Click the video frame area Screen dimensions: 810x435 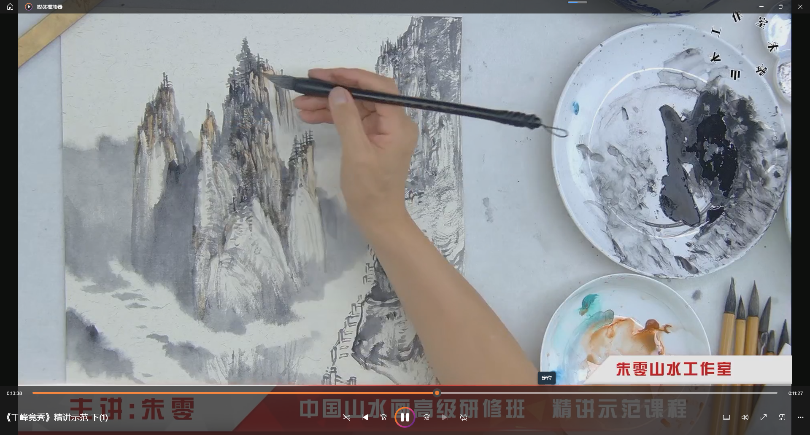(x=404, y=199)
